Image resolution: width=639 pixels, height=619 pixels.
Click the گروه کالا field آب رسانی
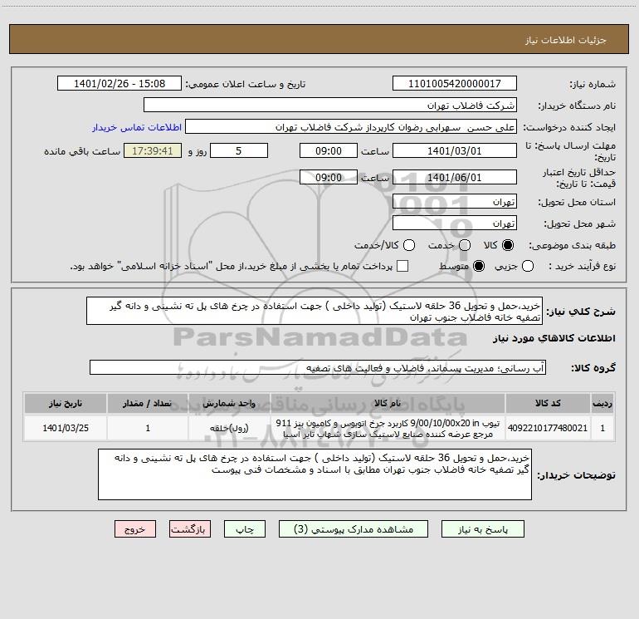pos(318,367)
